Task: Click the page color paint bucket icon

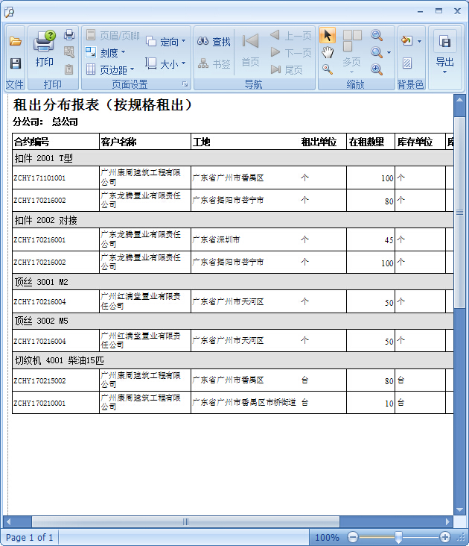Action: point(406,41)
